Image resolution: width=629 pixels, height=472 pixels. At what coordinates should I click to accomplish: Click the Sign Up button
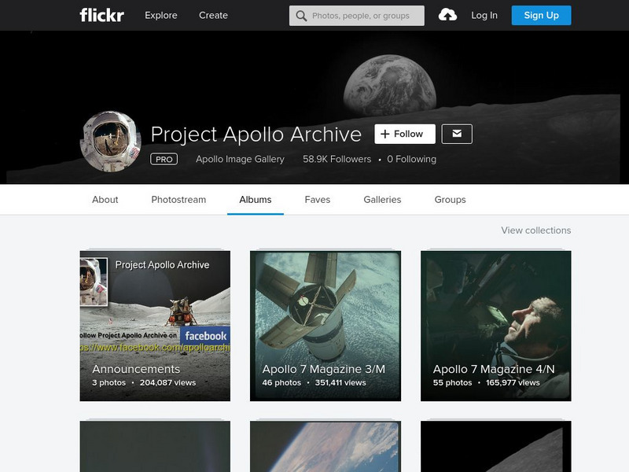[x=541, y=15]
